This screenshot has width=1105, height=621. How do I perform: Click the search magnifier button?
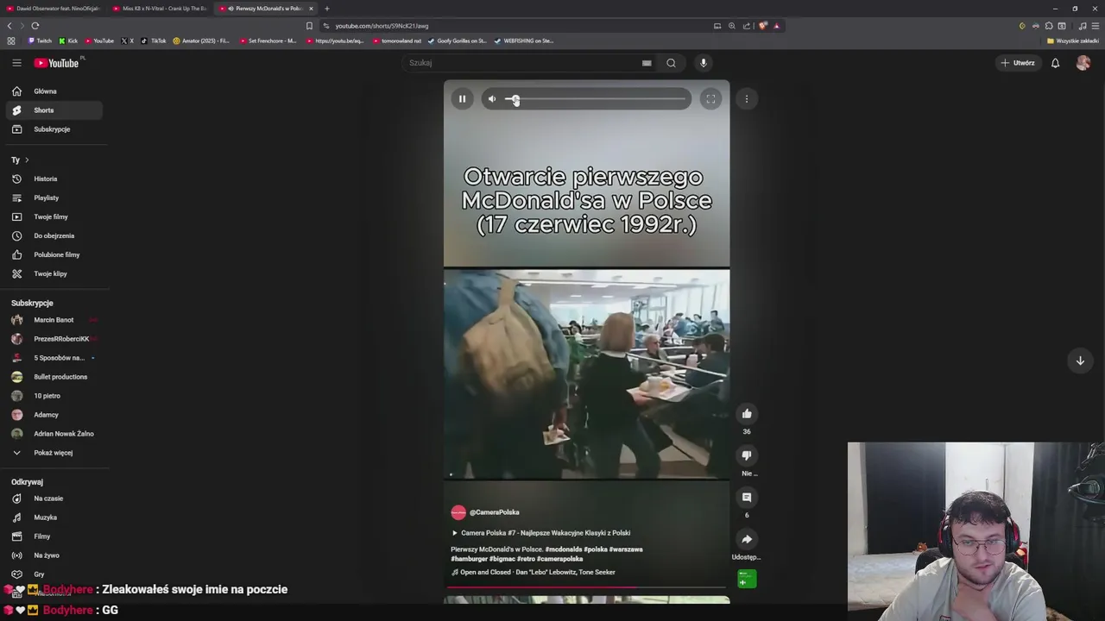point(671,63)
